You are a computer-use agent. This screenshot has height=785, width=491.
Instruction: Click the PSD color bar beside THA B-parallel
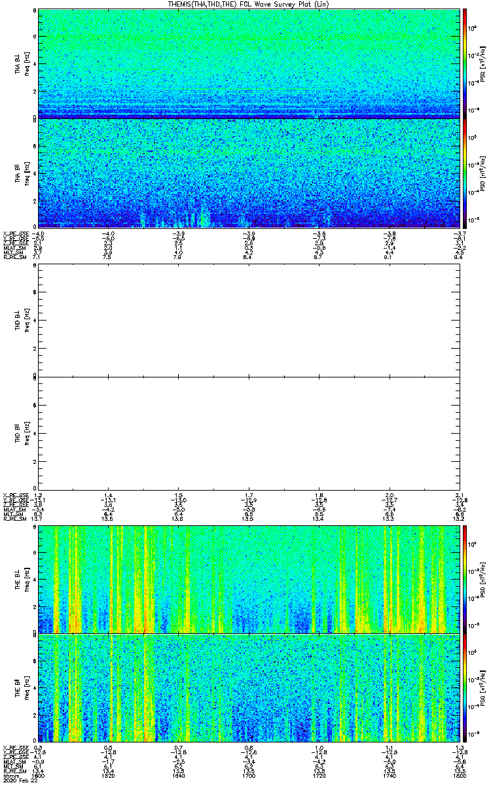click(x=465, y=173)
